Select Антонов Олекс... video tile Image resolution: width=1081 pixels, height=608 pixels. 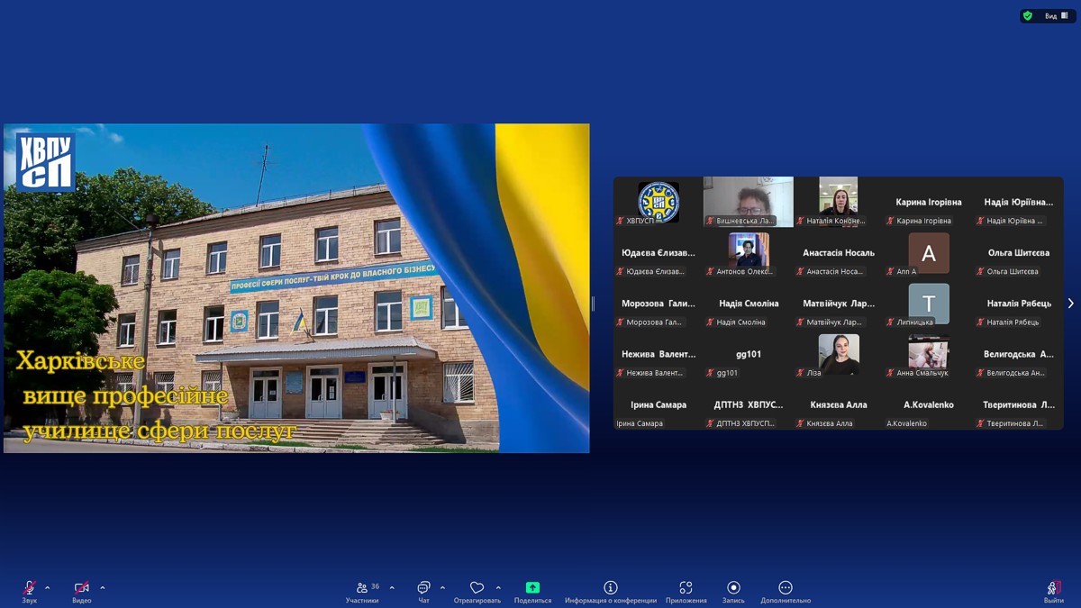(x=749, y=252)
